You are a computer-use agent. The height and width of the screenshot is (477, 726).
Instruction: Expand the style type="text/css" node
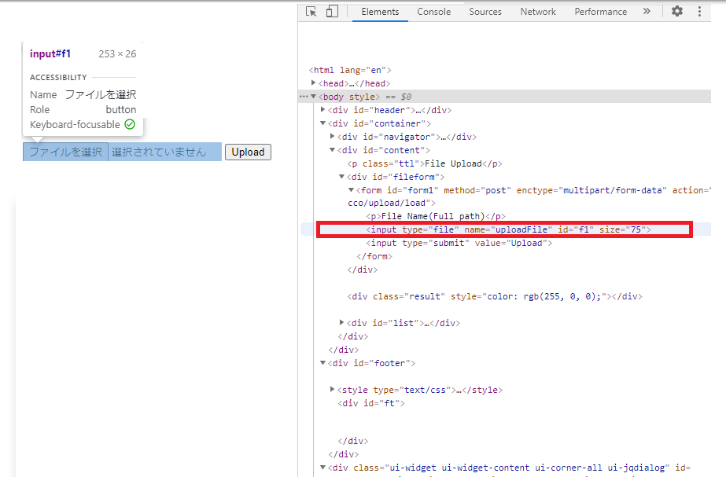[333, 389]
